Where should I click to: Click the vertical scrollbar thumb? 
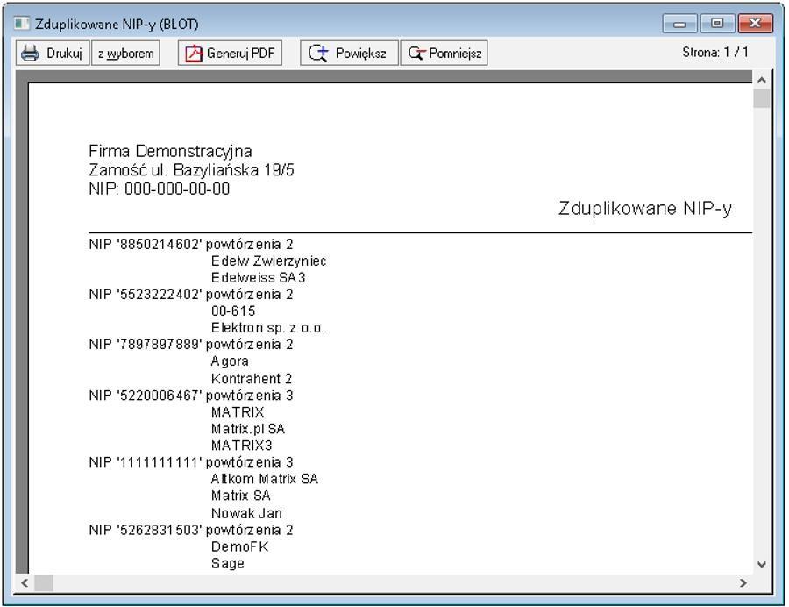(762, 98)
